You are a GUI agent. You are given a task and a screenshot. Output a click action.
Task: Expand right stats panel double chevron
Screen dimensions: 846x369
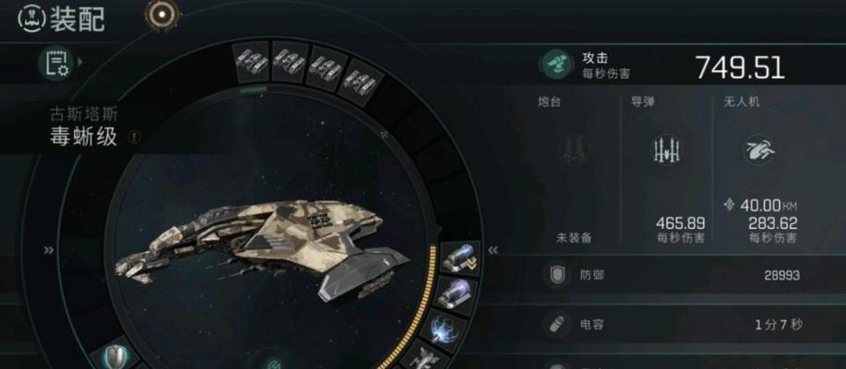493,250
